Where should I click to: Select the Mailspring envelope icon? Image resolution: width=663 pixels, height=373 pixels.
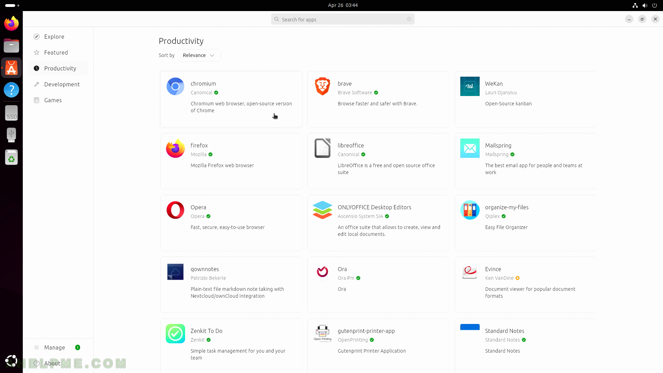tap(470, 148)
